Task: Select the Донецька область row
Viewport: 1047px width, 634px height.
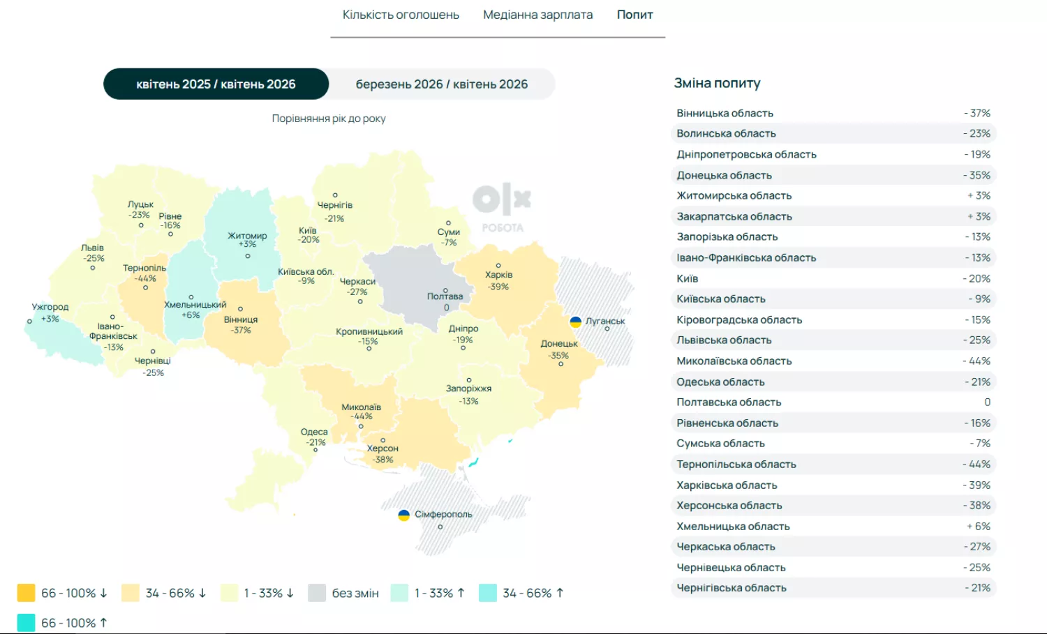Action: click(x=833, y=175)
